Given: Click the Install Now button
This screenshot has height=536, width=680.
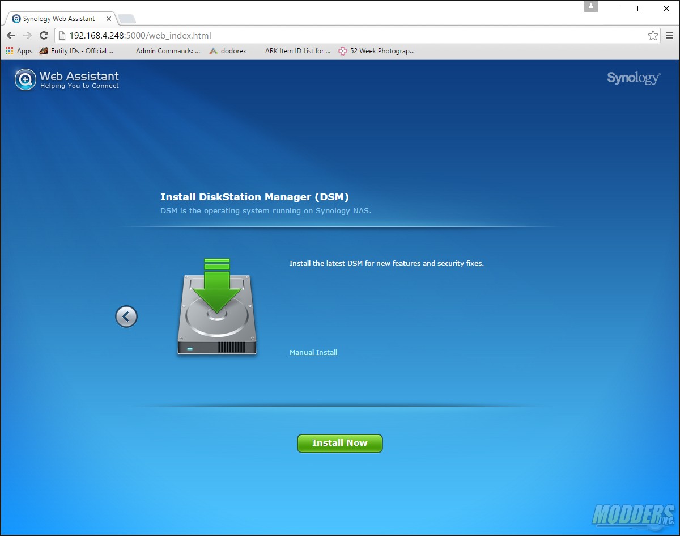Looking at the screenshot, I should (340, 444).
